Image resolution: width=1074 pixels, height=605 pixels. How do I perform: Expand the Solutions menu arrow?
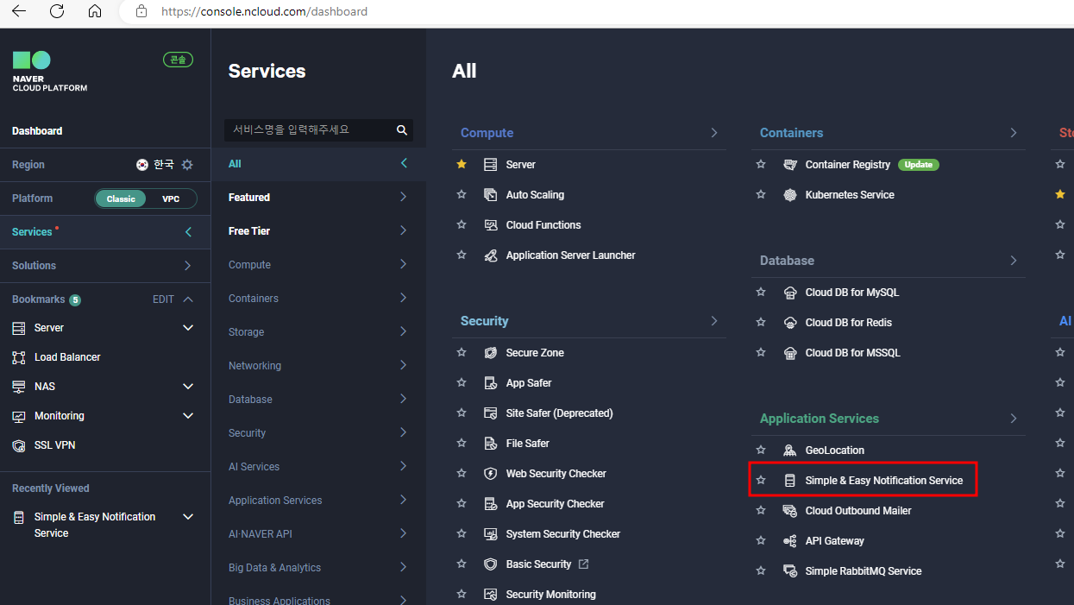click(x=188, y=266)
